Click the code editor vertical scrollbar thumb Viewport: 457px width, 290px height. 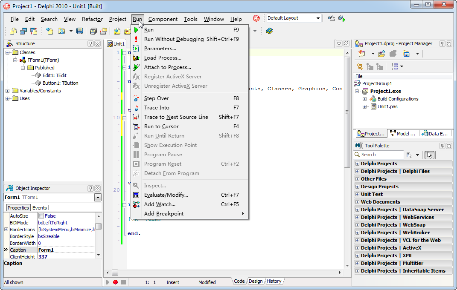[347, 112]
